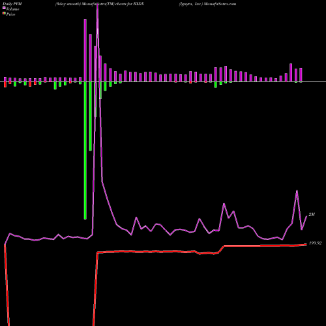
Task: Click the Daily PVM title text
Action: coord(12,4)
